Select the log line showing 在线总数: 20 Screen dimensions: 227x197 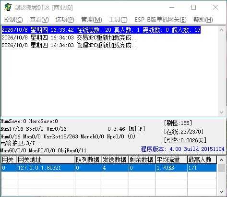click(x=101, y=30)
